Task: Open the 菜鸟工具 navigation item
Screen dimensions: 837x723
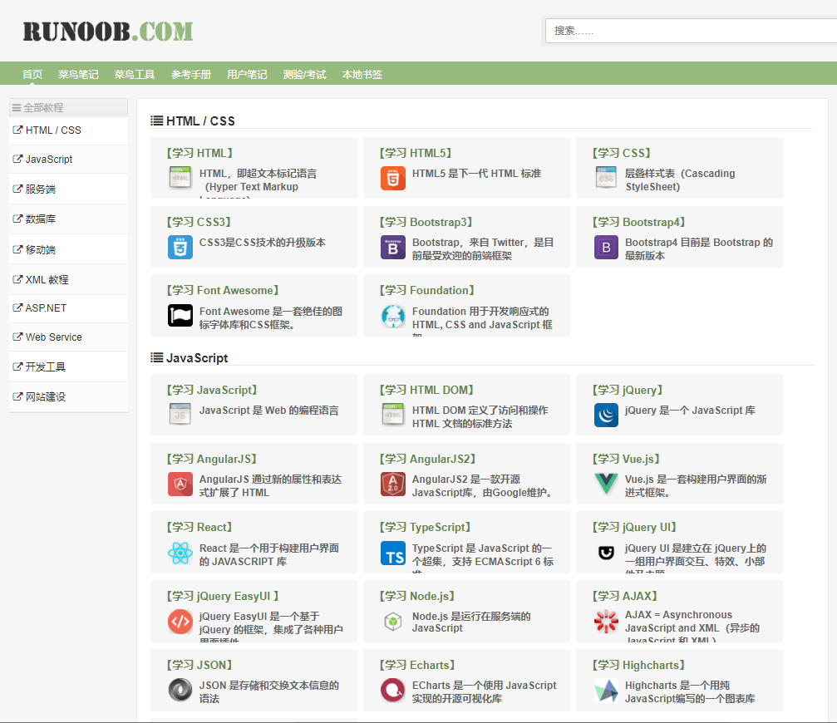Action: [x=135, y=74]
